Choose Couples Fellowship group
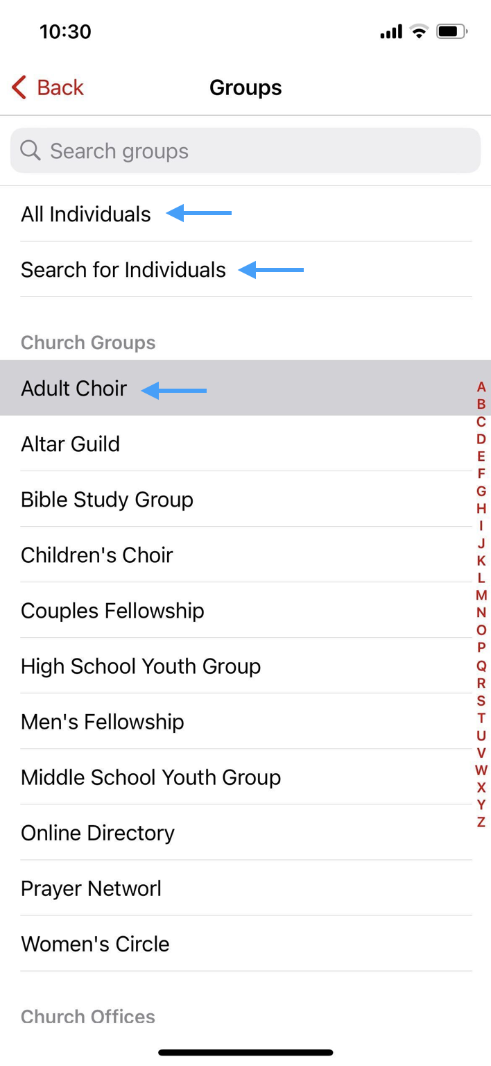Image resolution: width=491 pixels, height=1066 pixels. coord(113,610)
